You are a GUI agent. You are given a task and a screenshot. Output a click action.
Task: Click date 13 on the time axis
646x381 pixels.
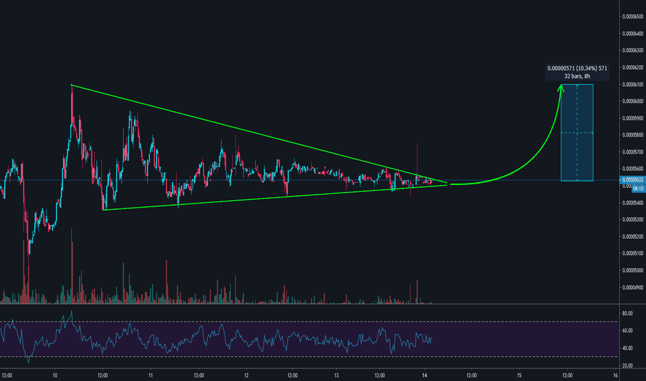tap(337, 375)
